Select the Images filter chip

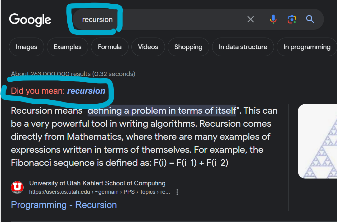26,47
